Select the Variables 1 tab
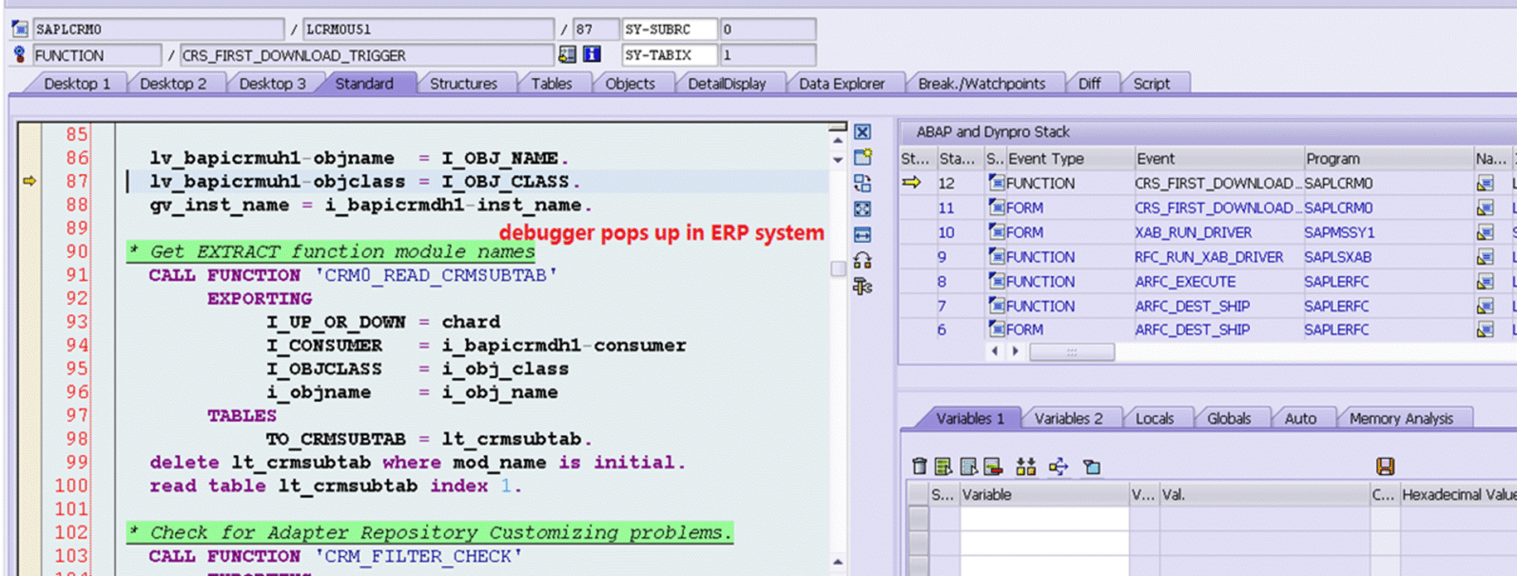The height and width of the screenshot is (576, 1517). pos(970,419)
